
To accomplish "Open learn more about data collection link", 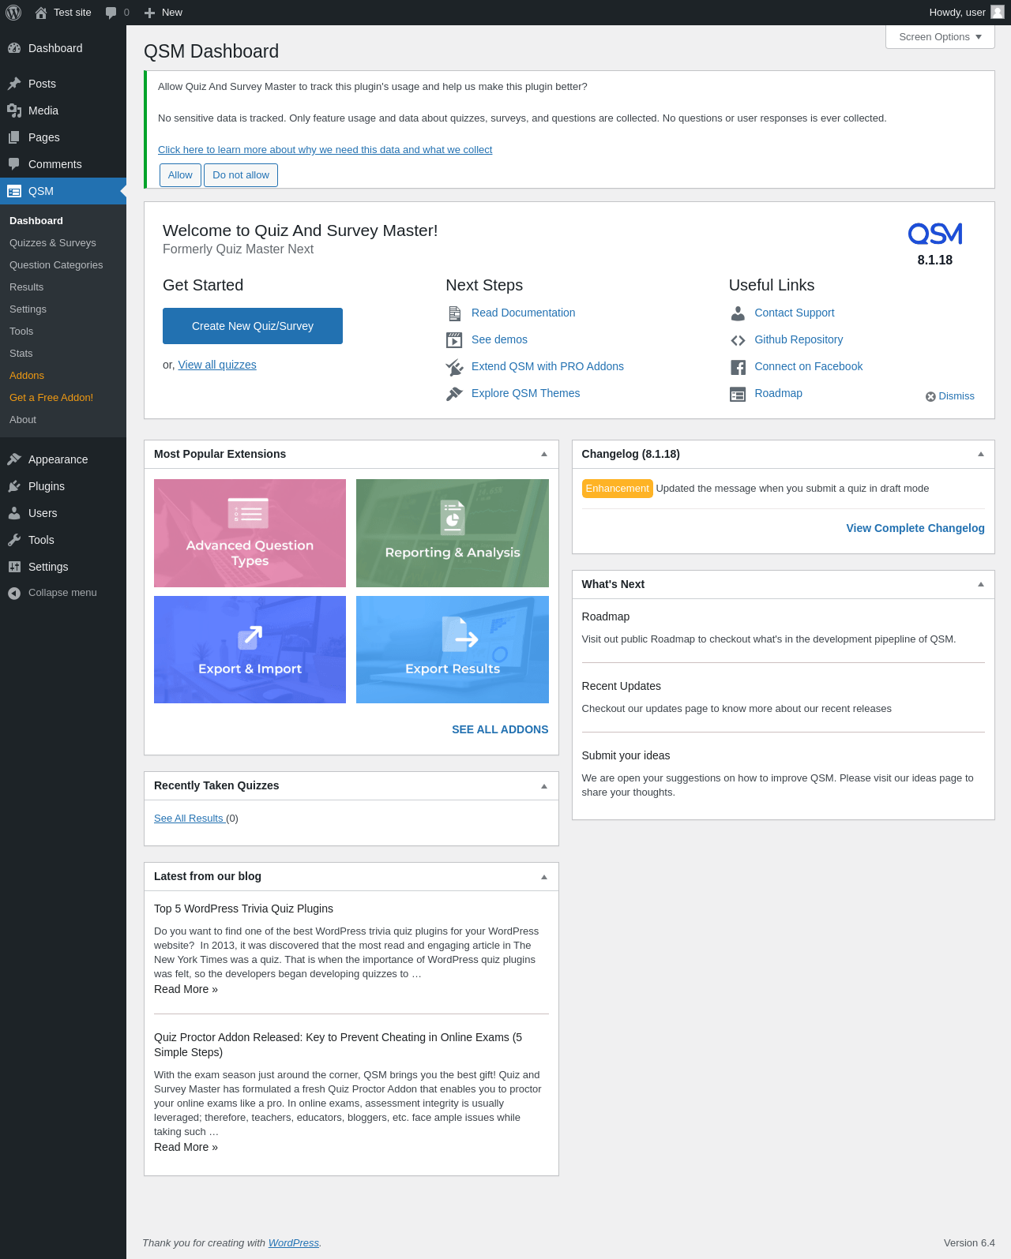I will (325, 150).
